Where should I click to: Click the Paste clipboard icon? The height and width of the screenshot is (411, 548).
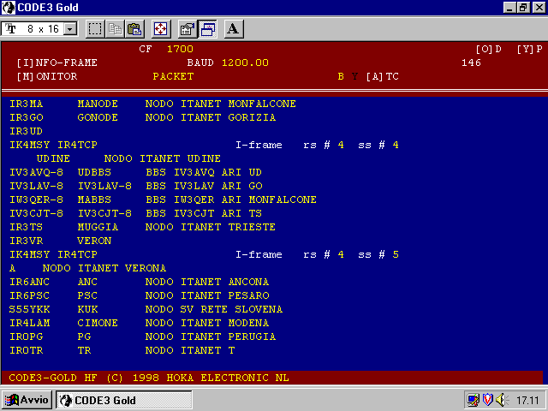(x=134, y=28)
